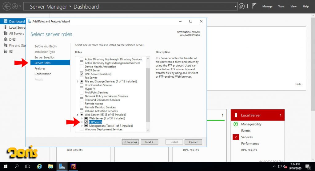Click the Roles list scrollbar thumb
The height and width of the screenshot is (171, 315).
coord(148,95)
